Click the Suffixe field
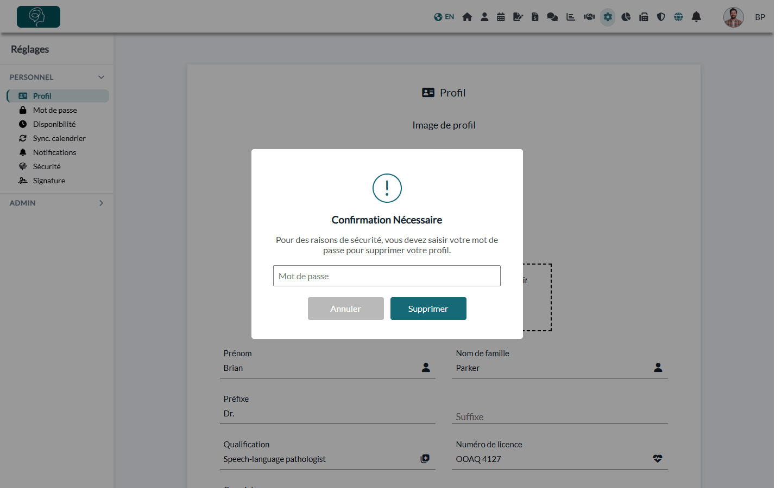782x488 pixels. (560, 416)
